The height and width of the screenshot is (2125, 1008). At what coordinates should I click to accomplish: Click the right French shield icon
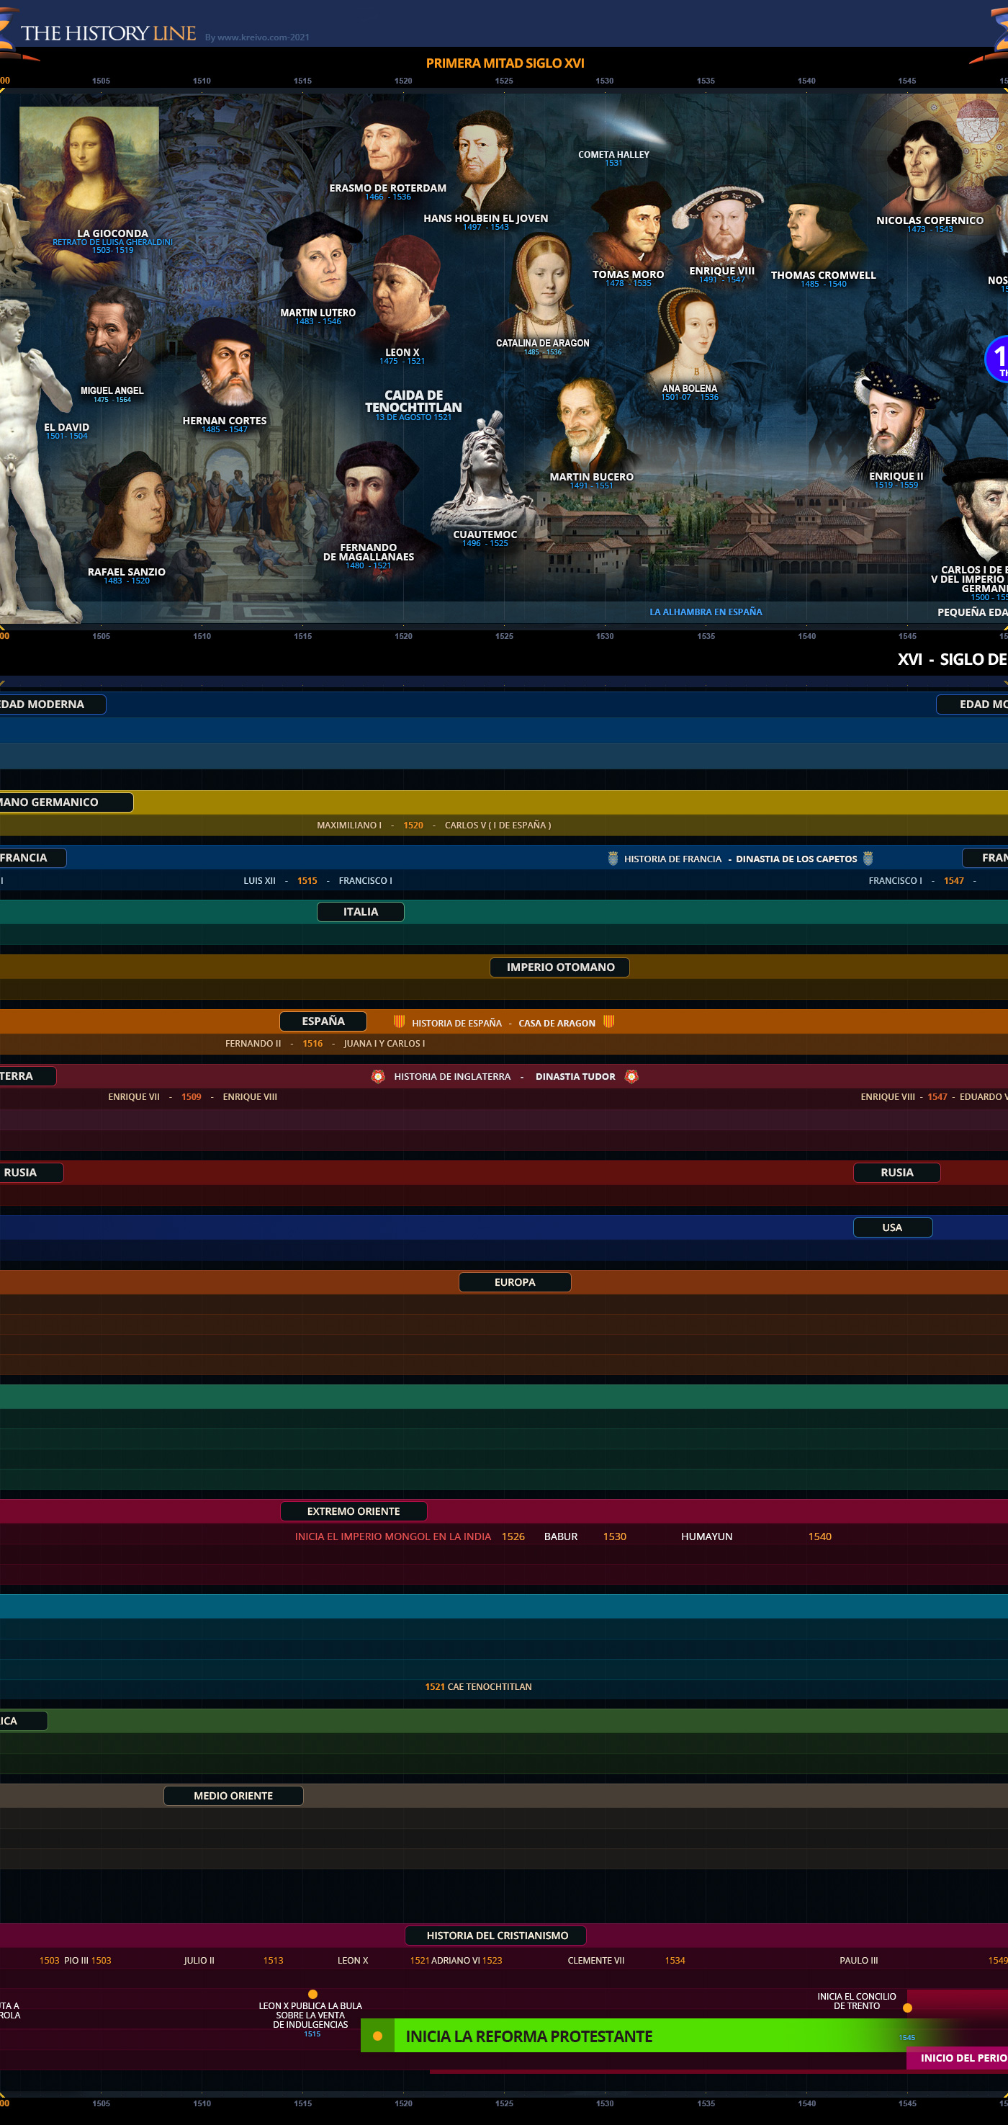pyautogui.click(x=867, y=858)
